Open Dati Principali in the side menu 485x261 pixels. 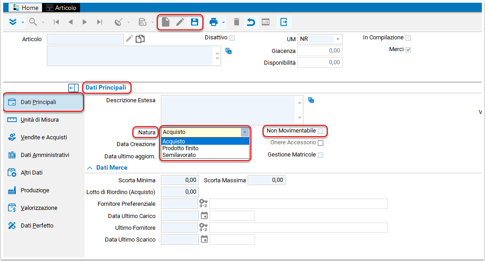[x=43, y=102]
